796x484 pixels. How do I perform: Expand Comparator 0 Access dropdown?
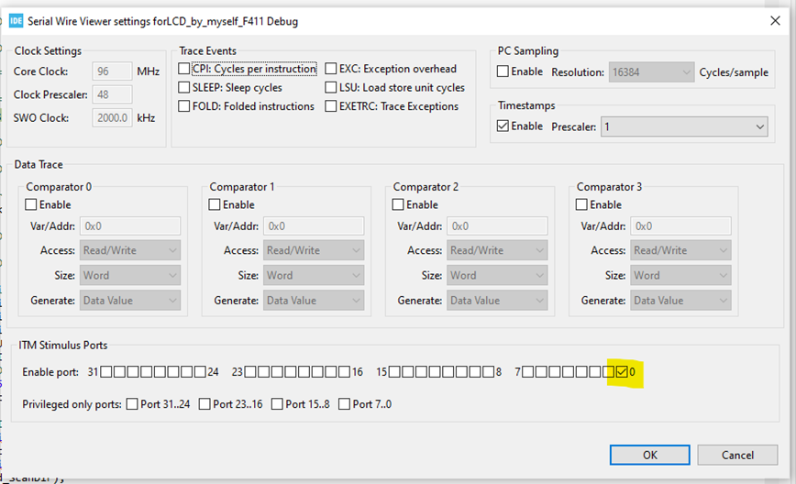[x=129, y=250]
